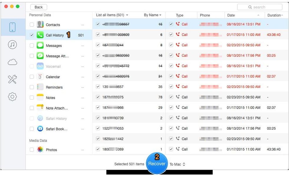This screenshot has width=289, height=176.
Task: Click the Safari Bookmarks icon
Action: pos(40,129)
